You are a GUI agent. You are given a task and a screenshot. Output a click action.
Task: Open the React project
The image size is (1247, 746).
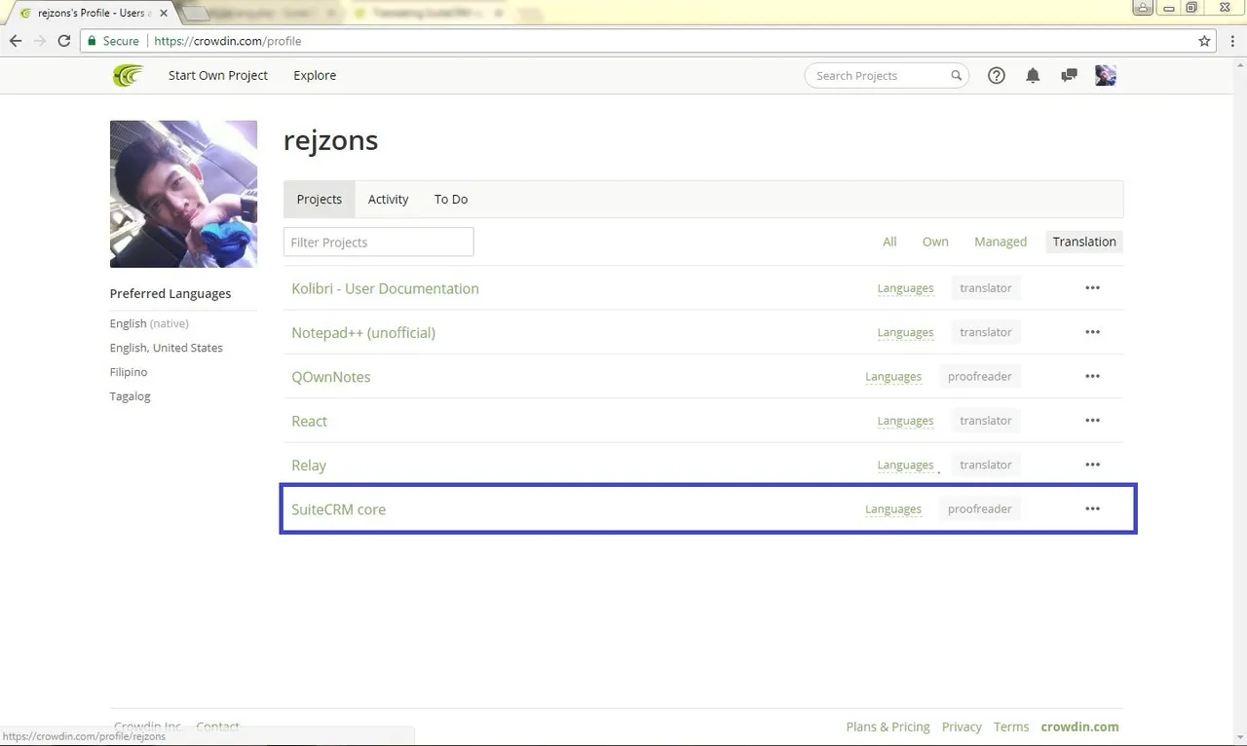click(x=309, y=421)
